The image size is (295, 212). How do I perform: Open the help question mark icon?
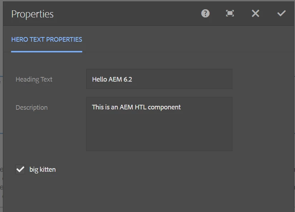pos(205,14)
